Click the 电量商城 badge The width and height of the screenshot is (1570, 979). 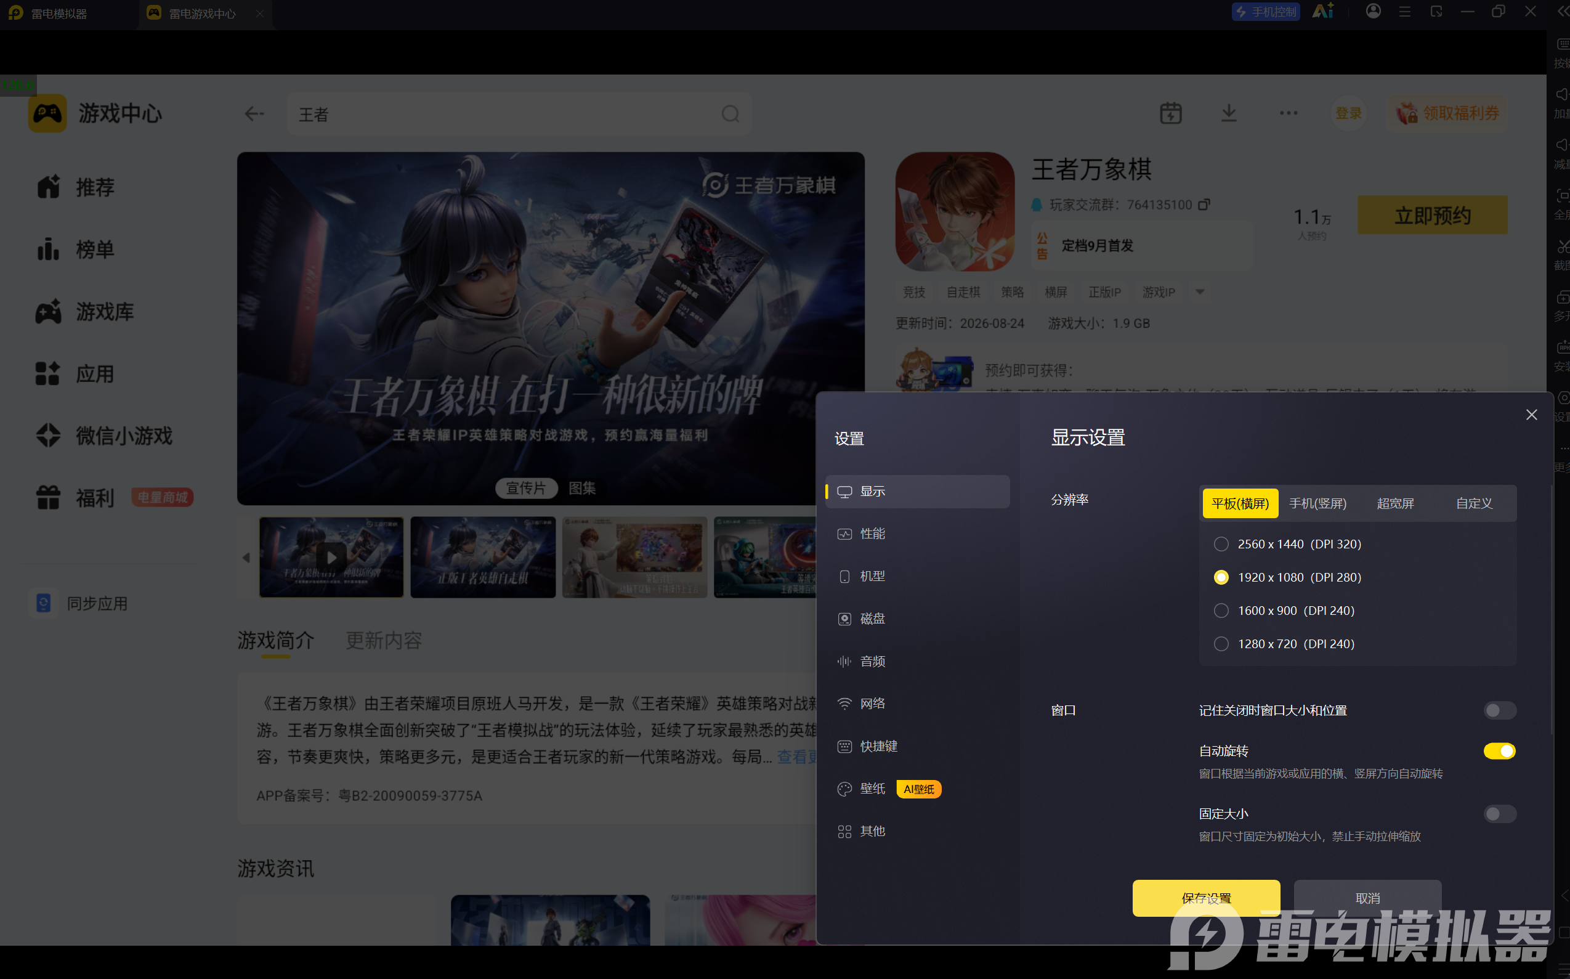pos(163,497)
